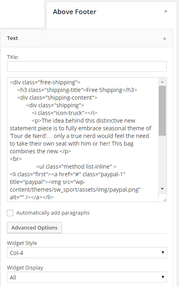Enable Automatically add paragraphs checkbox
This screenshot has width=179, height=286.
pyautogui.click(x=10, y=213)
